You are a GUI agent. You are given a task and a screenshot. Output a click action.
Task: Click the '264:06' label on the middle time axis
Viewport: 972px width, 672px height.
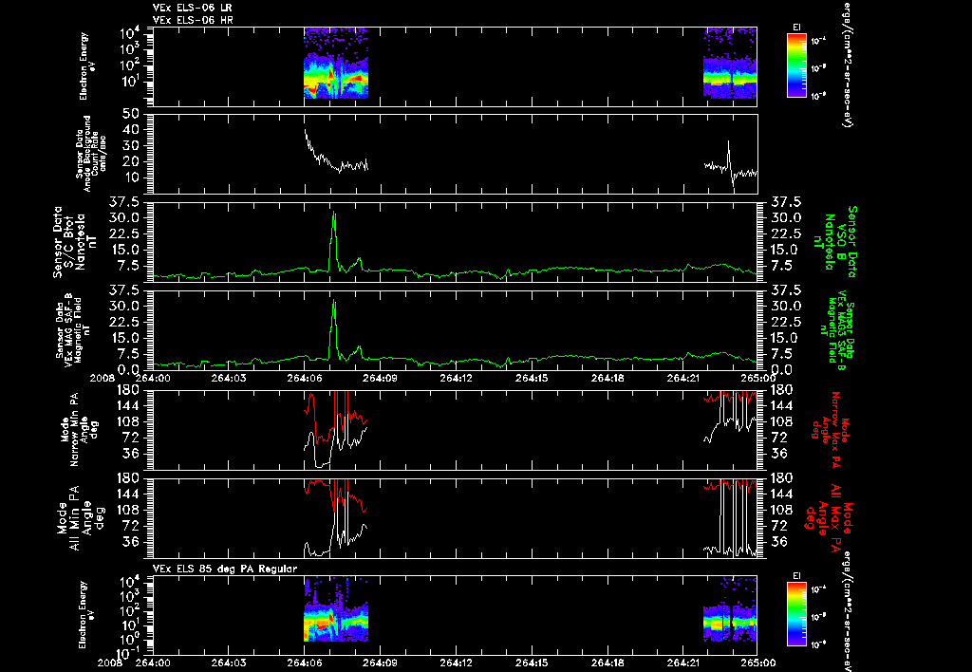(305, 378)
